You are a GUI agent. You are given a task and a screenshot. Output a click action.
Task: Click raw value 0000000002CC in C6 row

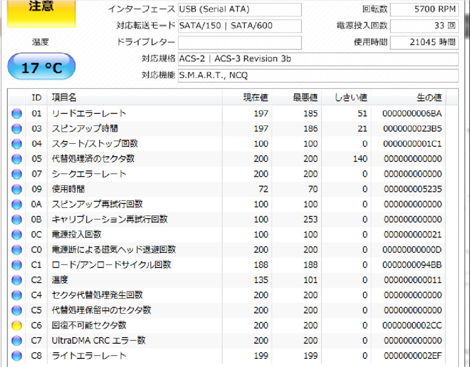[x=412, y=325]
